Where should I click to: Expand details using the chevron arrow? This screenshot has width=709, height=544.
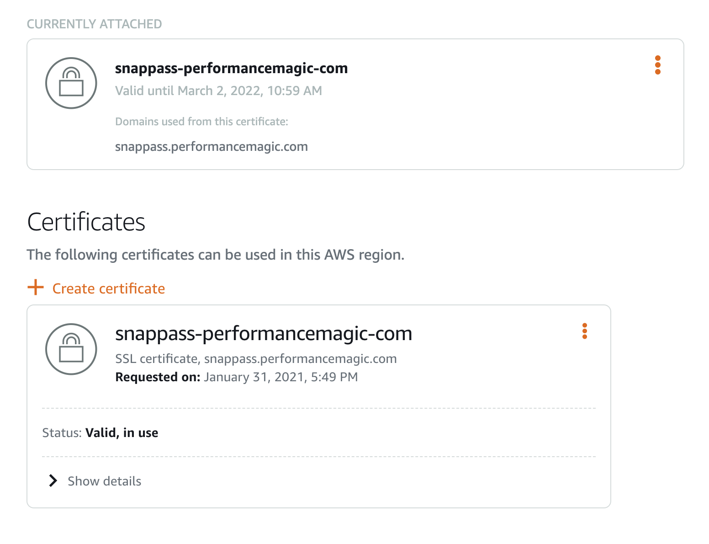pyautogui.click(x=53, y=480)
